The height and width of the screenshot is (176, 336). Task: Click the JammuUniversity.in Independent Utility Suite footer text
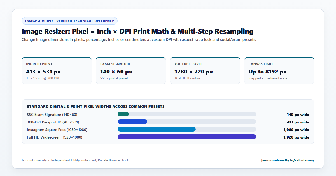pos(75,160)
